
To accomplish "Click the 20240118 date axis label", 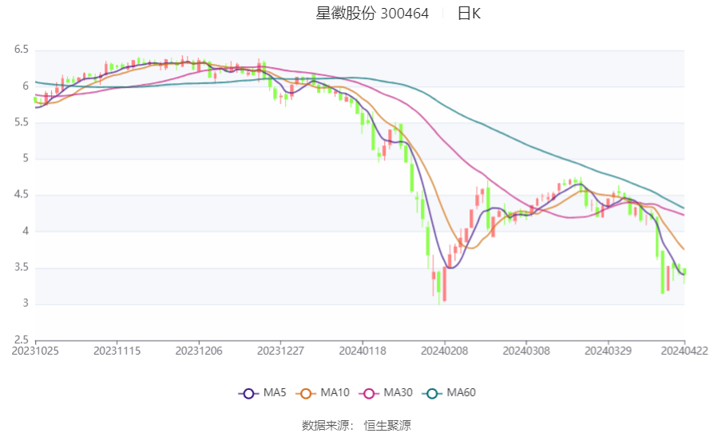I will (362, 352).
